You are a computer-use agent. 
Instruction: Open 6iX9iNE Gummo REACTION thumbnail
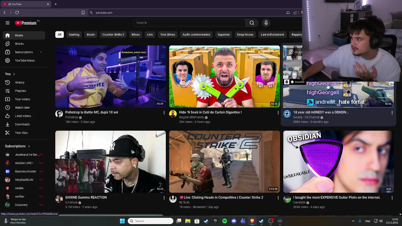point(111,162)
